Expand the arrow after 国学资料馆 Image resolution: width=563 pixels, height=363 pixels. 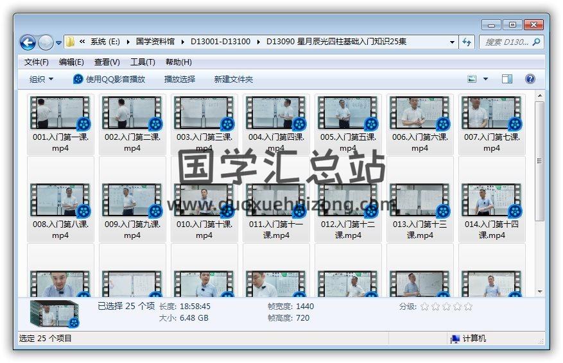[x=183, y=42]
